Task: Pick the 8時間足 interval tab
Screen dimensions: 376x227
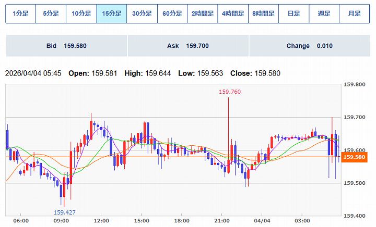Action: tap(263, 14)
